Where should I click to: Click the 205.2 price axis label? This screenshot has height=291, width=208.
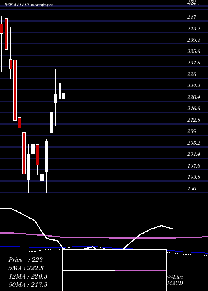coord(194,143)
